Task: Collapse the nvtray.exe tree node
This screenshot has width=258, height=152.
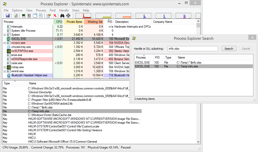Action: point(5,67)
